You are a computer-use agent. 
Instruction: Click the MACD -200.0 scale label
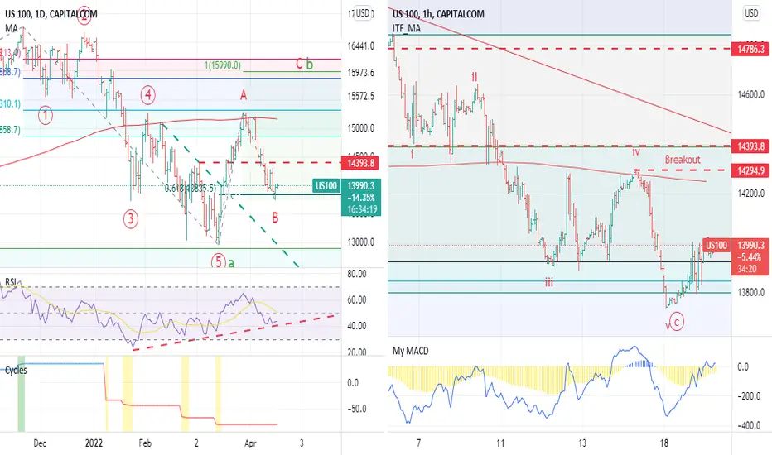tap(750, 396)
